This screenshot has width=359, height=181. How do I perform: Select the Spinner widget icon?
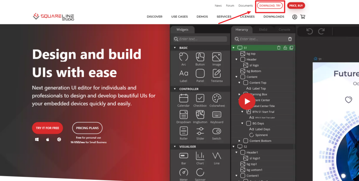(200, 172)
